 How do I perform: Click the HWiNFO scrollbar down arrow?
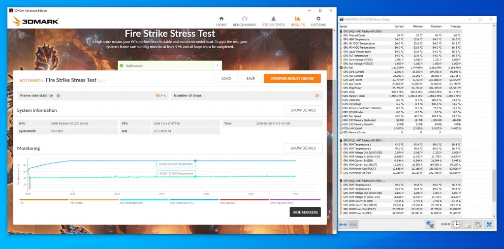tap(494, 216)
